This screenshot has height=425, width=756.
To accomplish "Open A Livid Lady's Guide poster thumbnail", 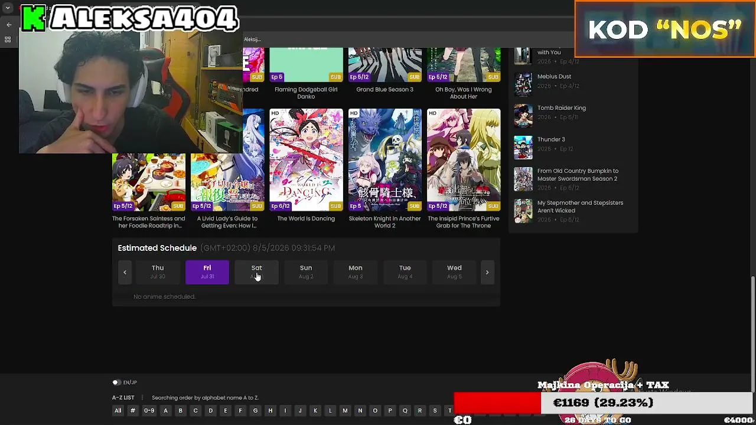I will pos(227,182).
